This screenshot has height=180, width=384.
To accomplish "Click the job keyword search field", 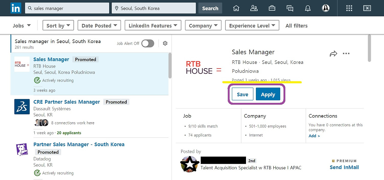I will click(x=67, y=8).
